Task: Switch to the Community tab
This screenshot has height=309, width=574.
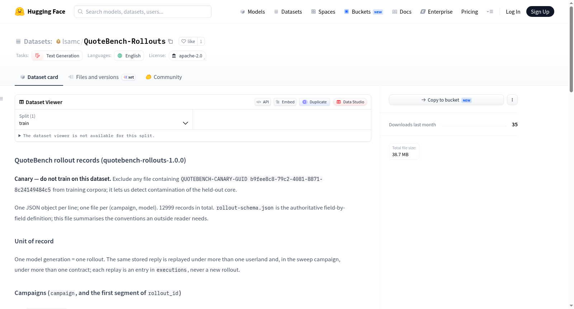Action: point(164,77)
